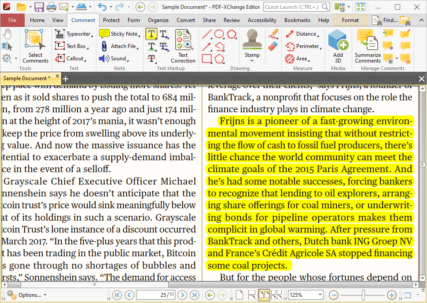Switch to the Review tab

(x=232, y=20)
